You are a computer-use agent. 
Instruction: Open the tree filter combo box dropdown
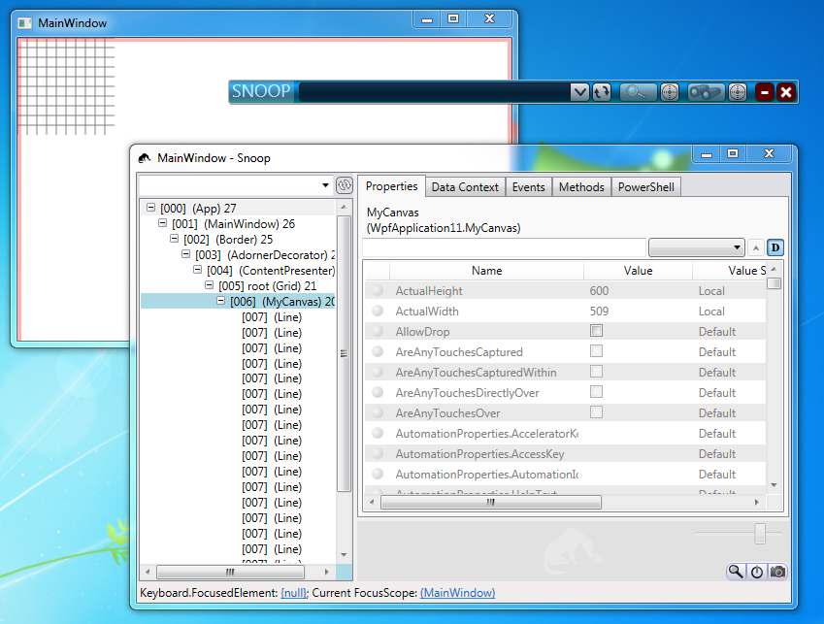coord(325,185)
